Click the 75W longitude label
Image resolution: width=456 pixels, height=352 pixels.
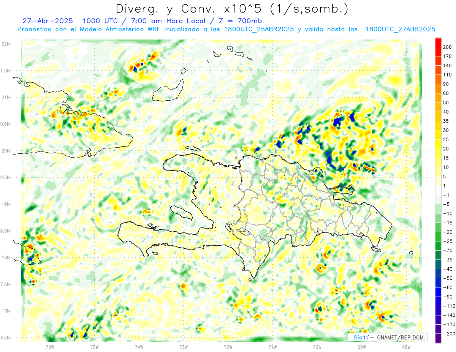tap(95, 347)
